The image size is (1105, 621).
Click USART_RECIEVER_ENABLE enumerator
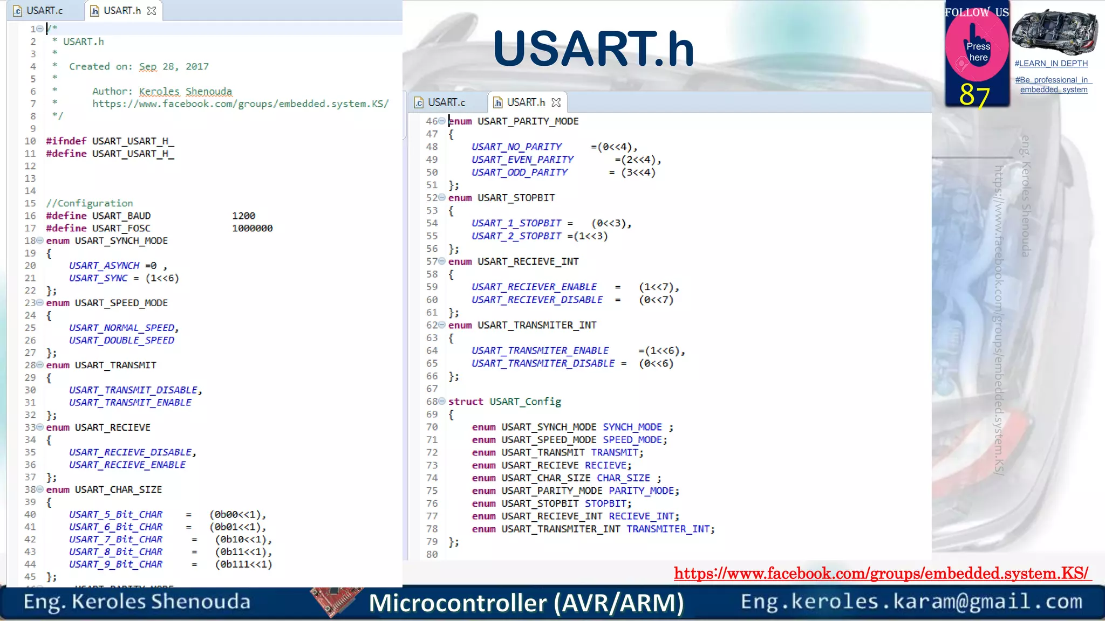click(x=534, y=287)
